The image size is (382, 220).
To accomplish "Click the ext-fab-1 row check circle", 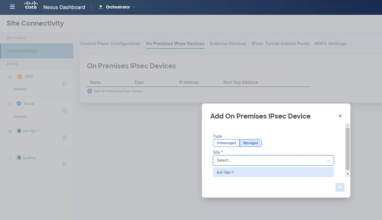I will click(x=64, y=137).
